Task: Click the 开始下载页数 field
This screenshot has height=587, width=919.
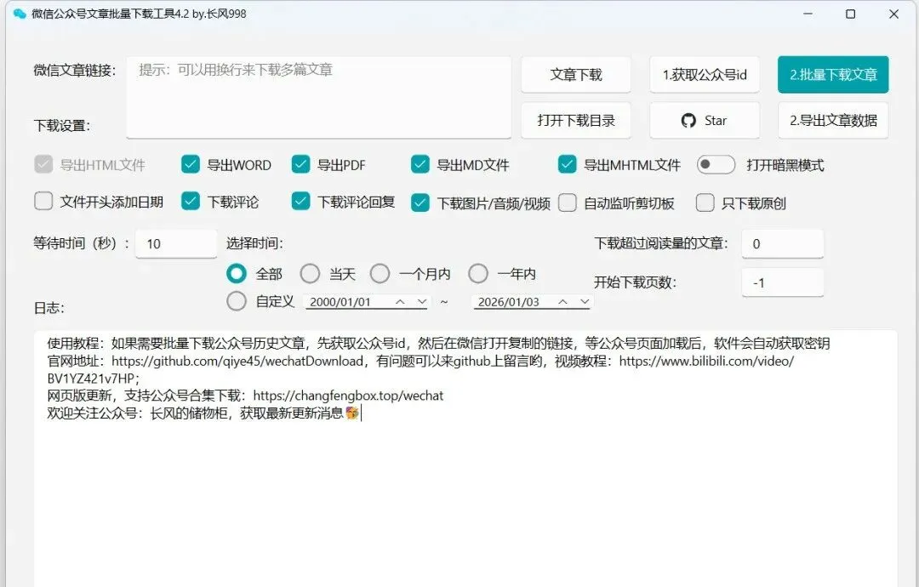Action: point(783,283)
